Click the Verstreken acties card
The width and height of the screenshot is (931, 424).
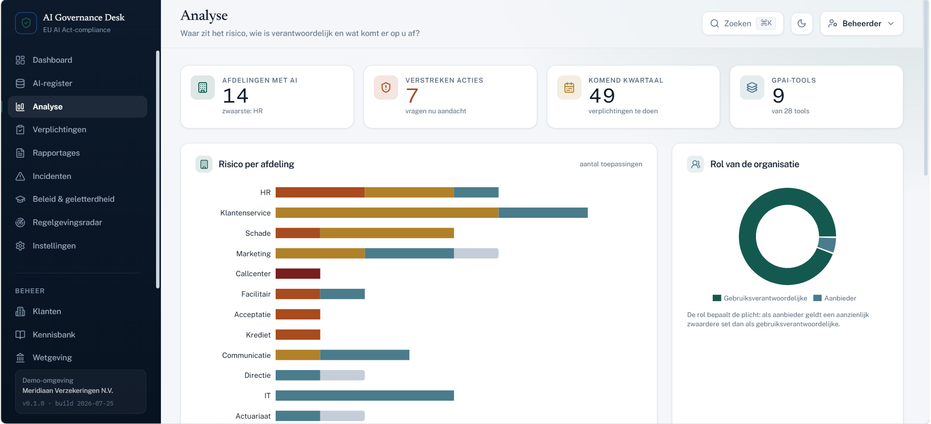click(x=450, y=97)
